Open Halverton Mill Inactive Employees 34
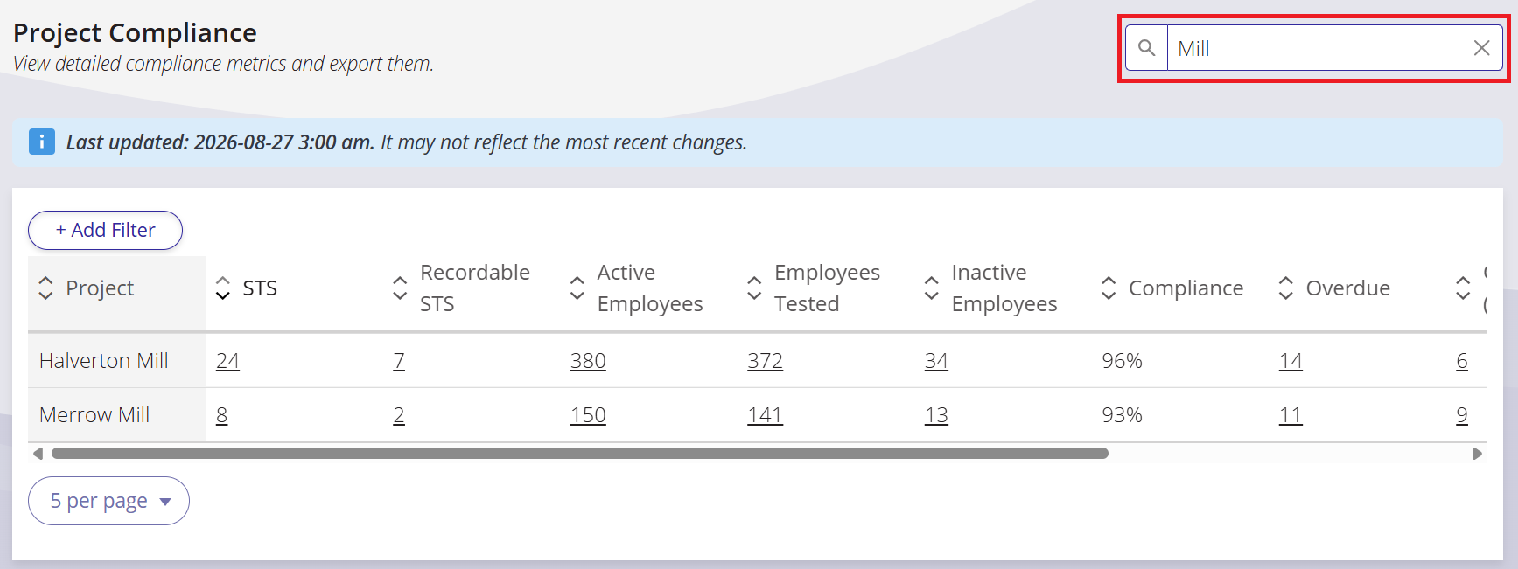This screenshot has height=569, width=1518. click(x=936, y=361)
